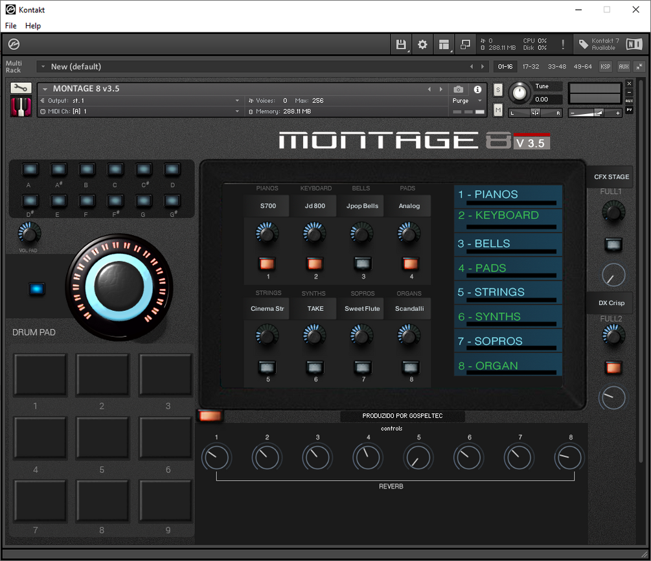Click the Kontakt 7 Available tag
The image size is (651, 561).
point(599,44)
